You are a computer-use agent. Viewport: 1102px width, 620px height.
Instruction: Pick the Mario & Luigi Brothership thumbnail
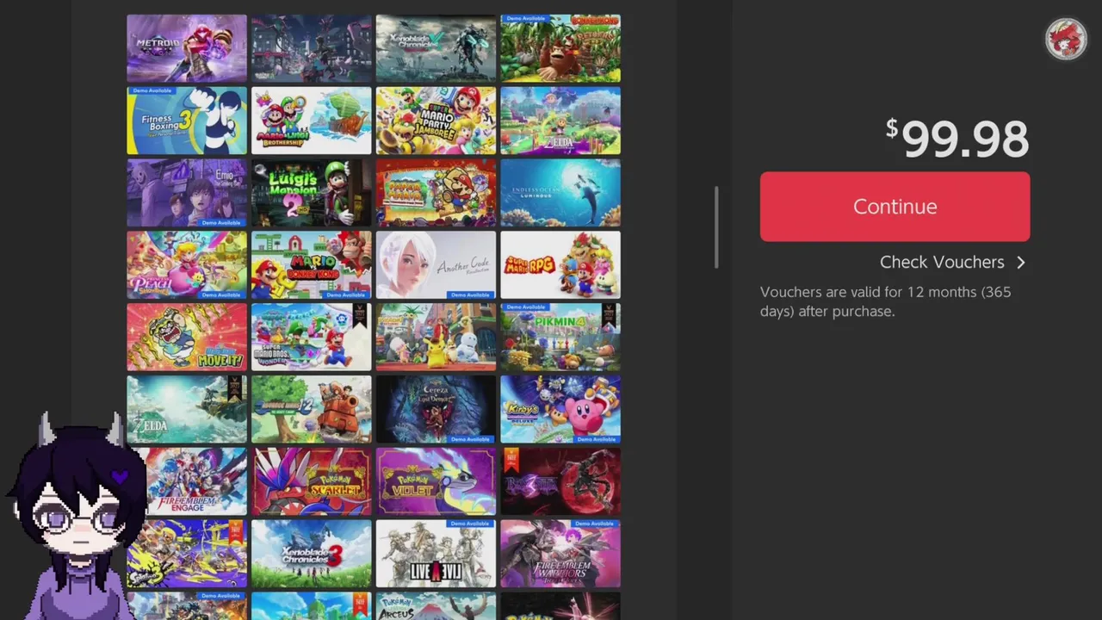pos(311,121)
